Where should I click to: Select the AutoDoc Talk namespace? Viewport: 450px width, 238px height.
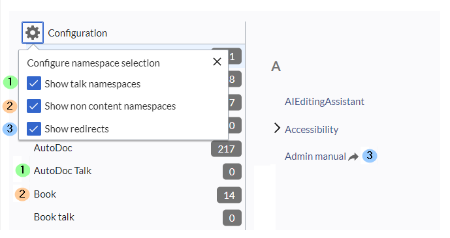[63, 171]
